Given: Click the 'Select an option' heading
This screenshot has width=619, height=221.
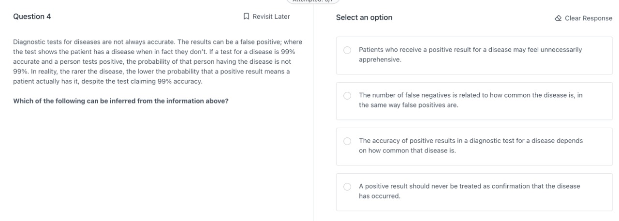Looking at the screenshot, I should (x=364, y=17).
